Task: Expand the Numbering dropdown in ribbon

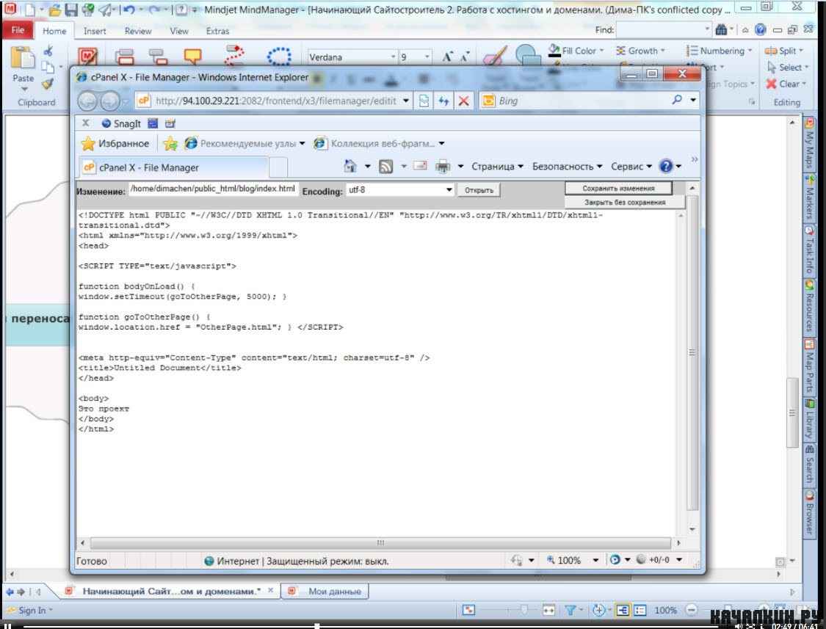Action: point(750,51)
